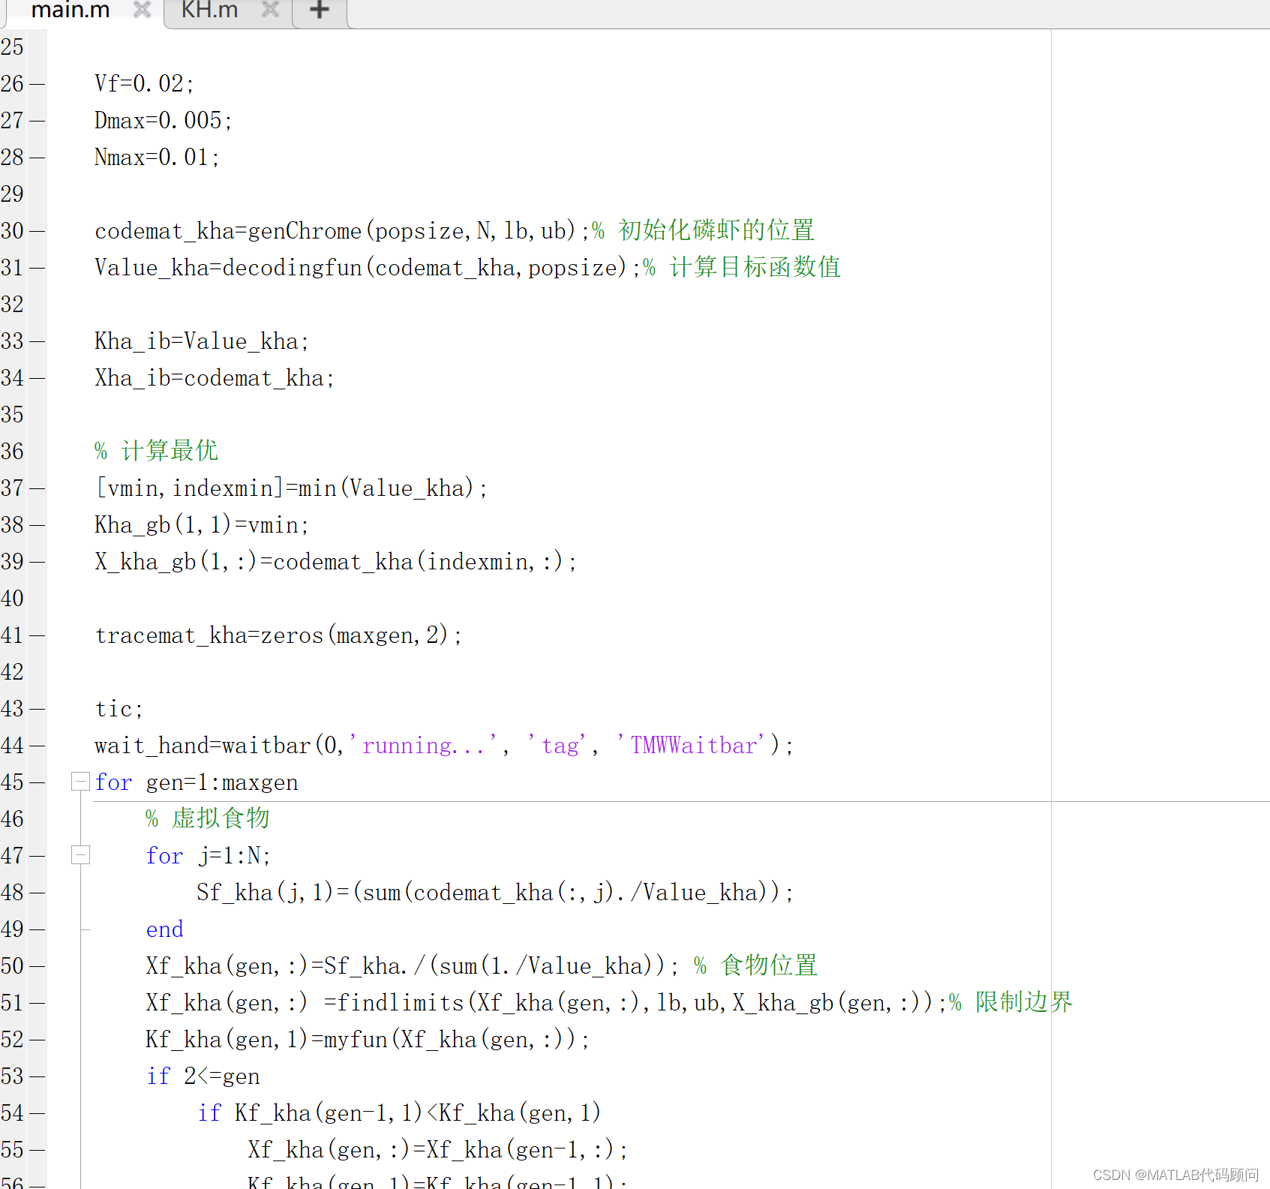
Task: Toggle a breakpoint on line 41
Action: 38,634
